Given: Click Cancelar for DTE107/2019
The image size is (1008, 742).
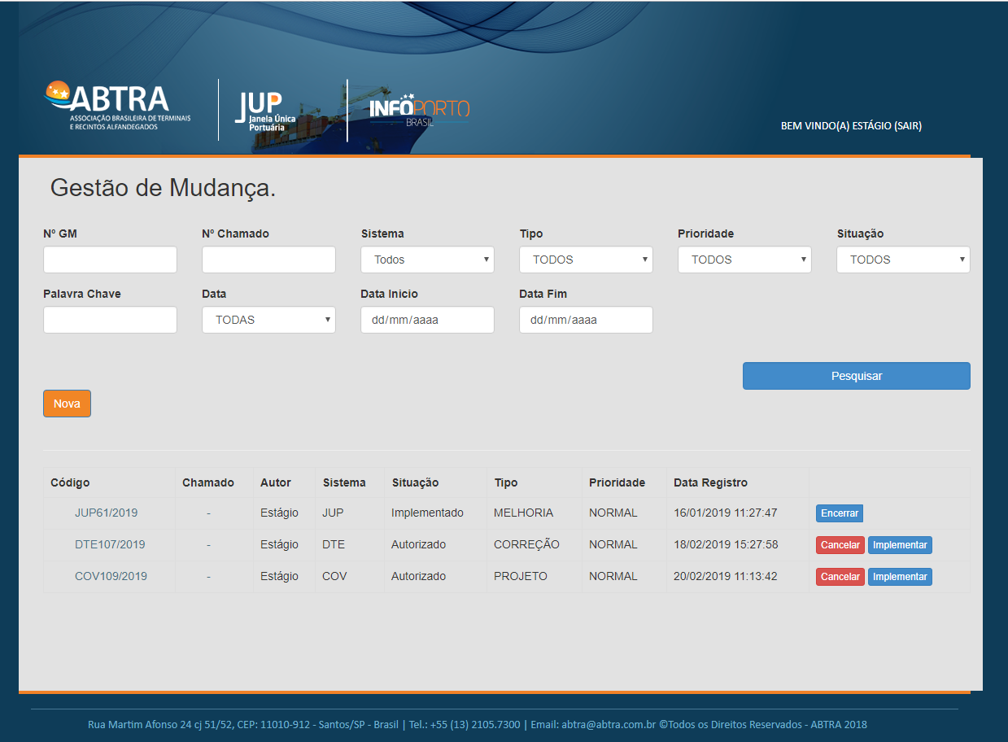Looking at the screenshot, I should pos(840,544).
